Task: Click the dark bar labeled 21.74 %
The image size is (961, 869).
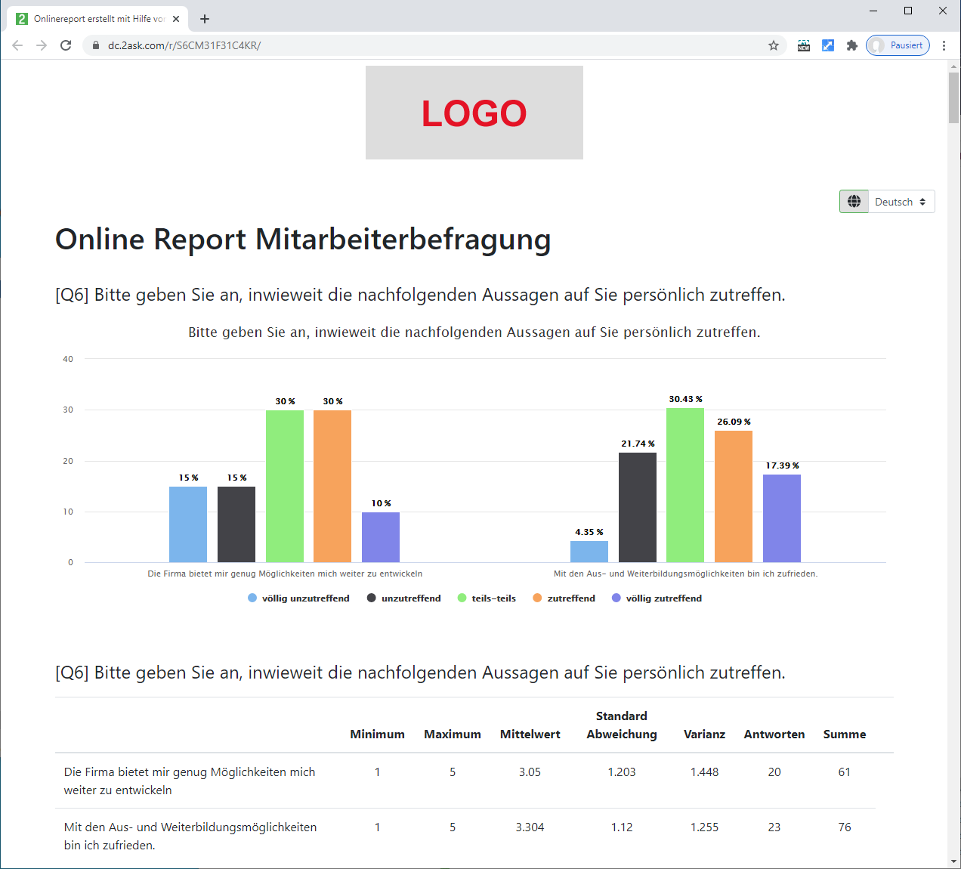Action: [638, 507]
